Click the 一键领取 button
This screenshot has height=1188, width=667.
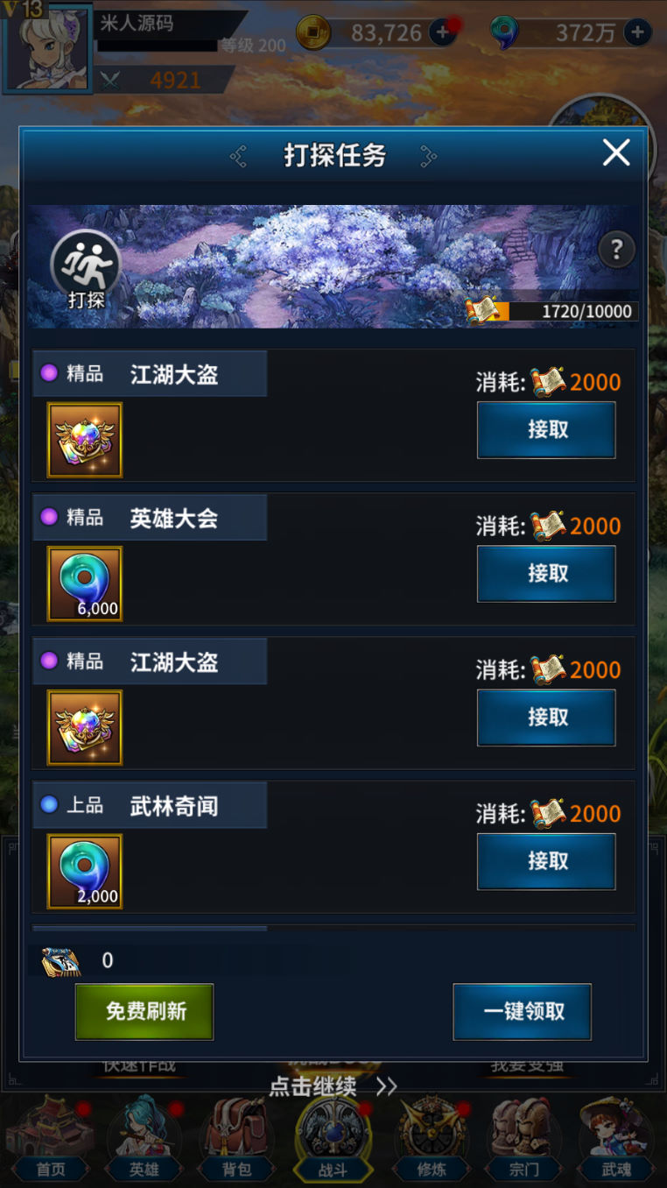[523, 1012]
